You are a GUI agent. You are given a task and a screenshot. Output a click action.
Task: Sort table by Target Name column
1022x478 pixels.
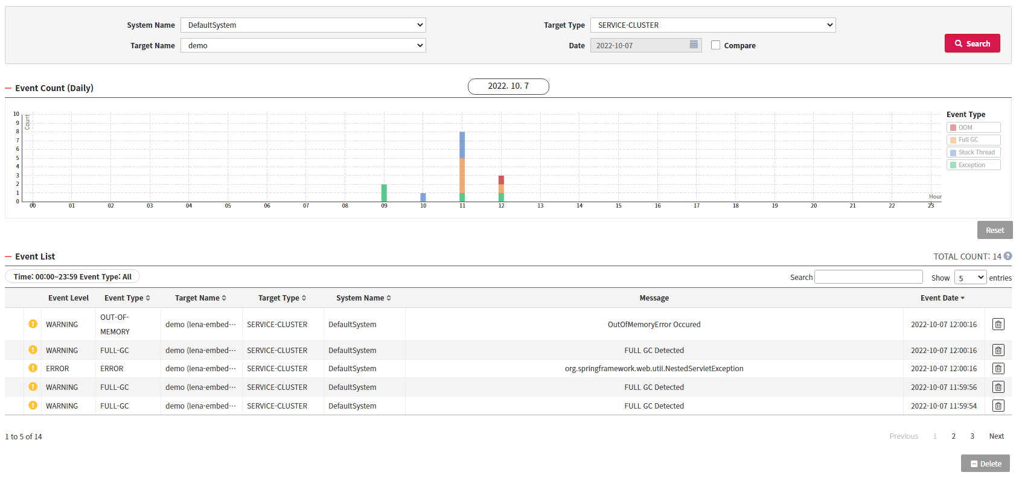coord(200,298)
